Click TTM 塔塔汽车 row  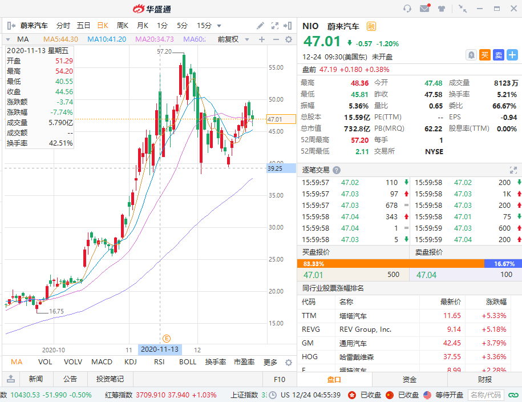[404, 316]
